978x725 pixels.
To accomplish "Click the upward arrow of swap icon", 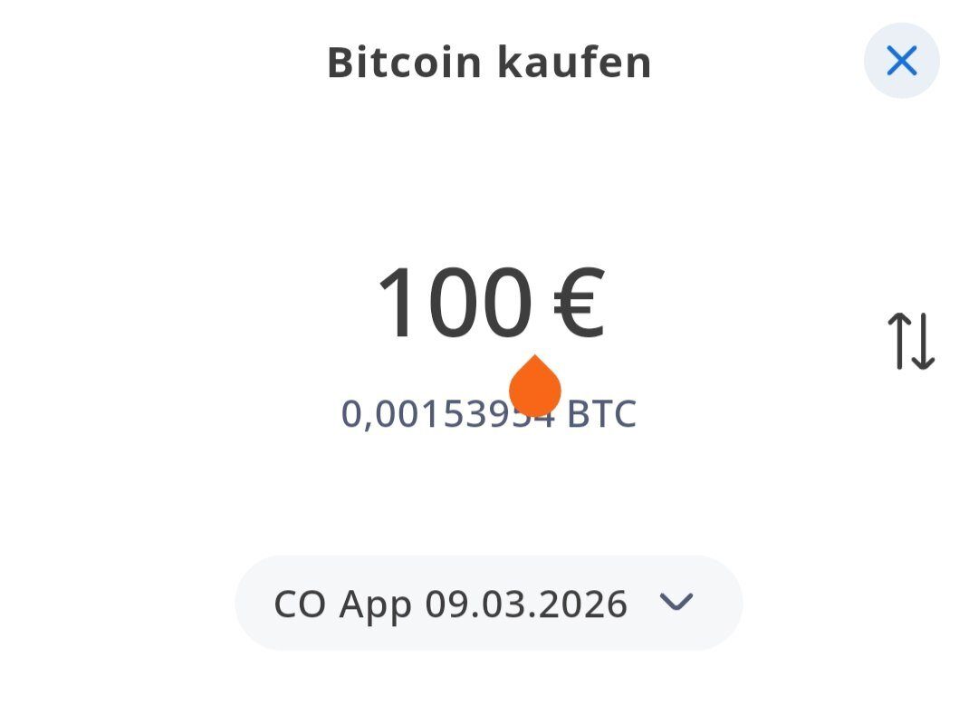I will click(x=897, y=341).
